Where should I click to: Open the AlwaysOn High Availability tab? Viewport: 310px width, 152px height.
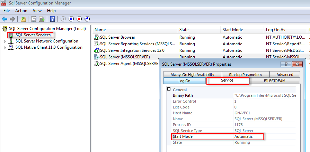192,75
